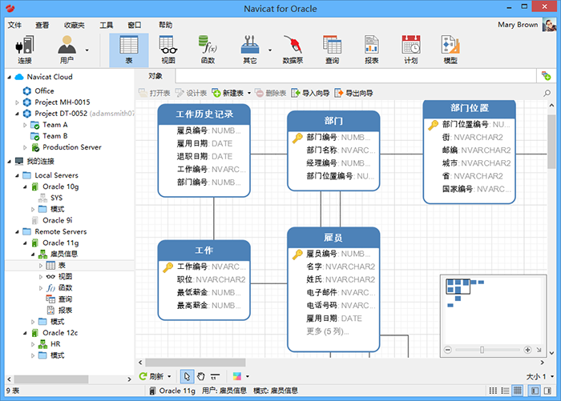Image resolution: width=561 pixels, height=401 pixels.
Task: Open the Model (模型) toolbar icon
Action: 450,50
